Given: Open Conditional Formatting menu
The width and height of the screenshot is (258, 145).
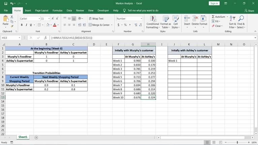Looking at the screenshot, I should (153, 22).
